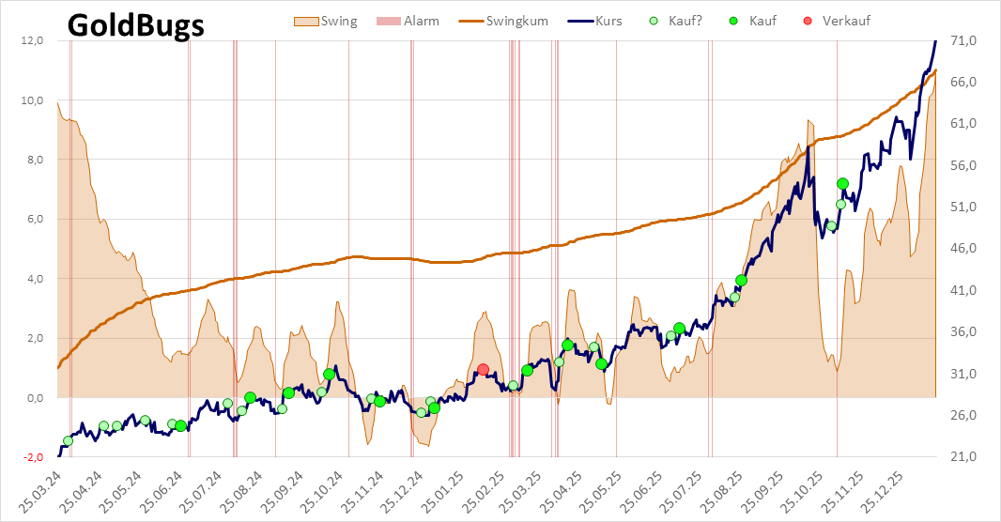Select the red Verkauf data point on chart
The width and height of the screenshot is (1001, 522).
coord(483,370)
